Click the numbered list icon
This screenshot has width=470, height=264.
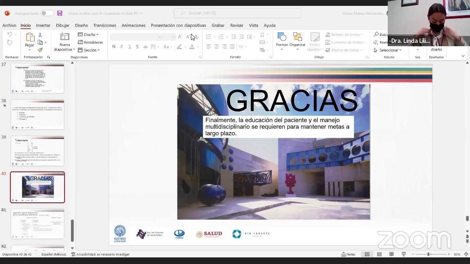(221, 37)
